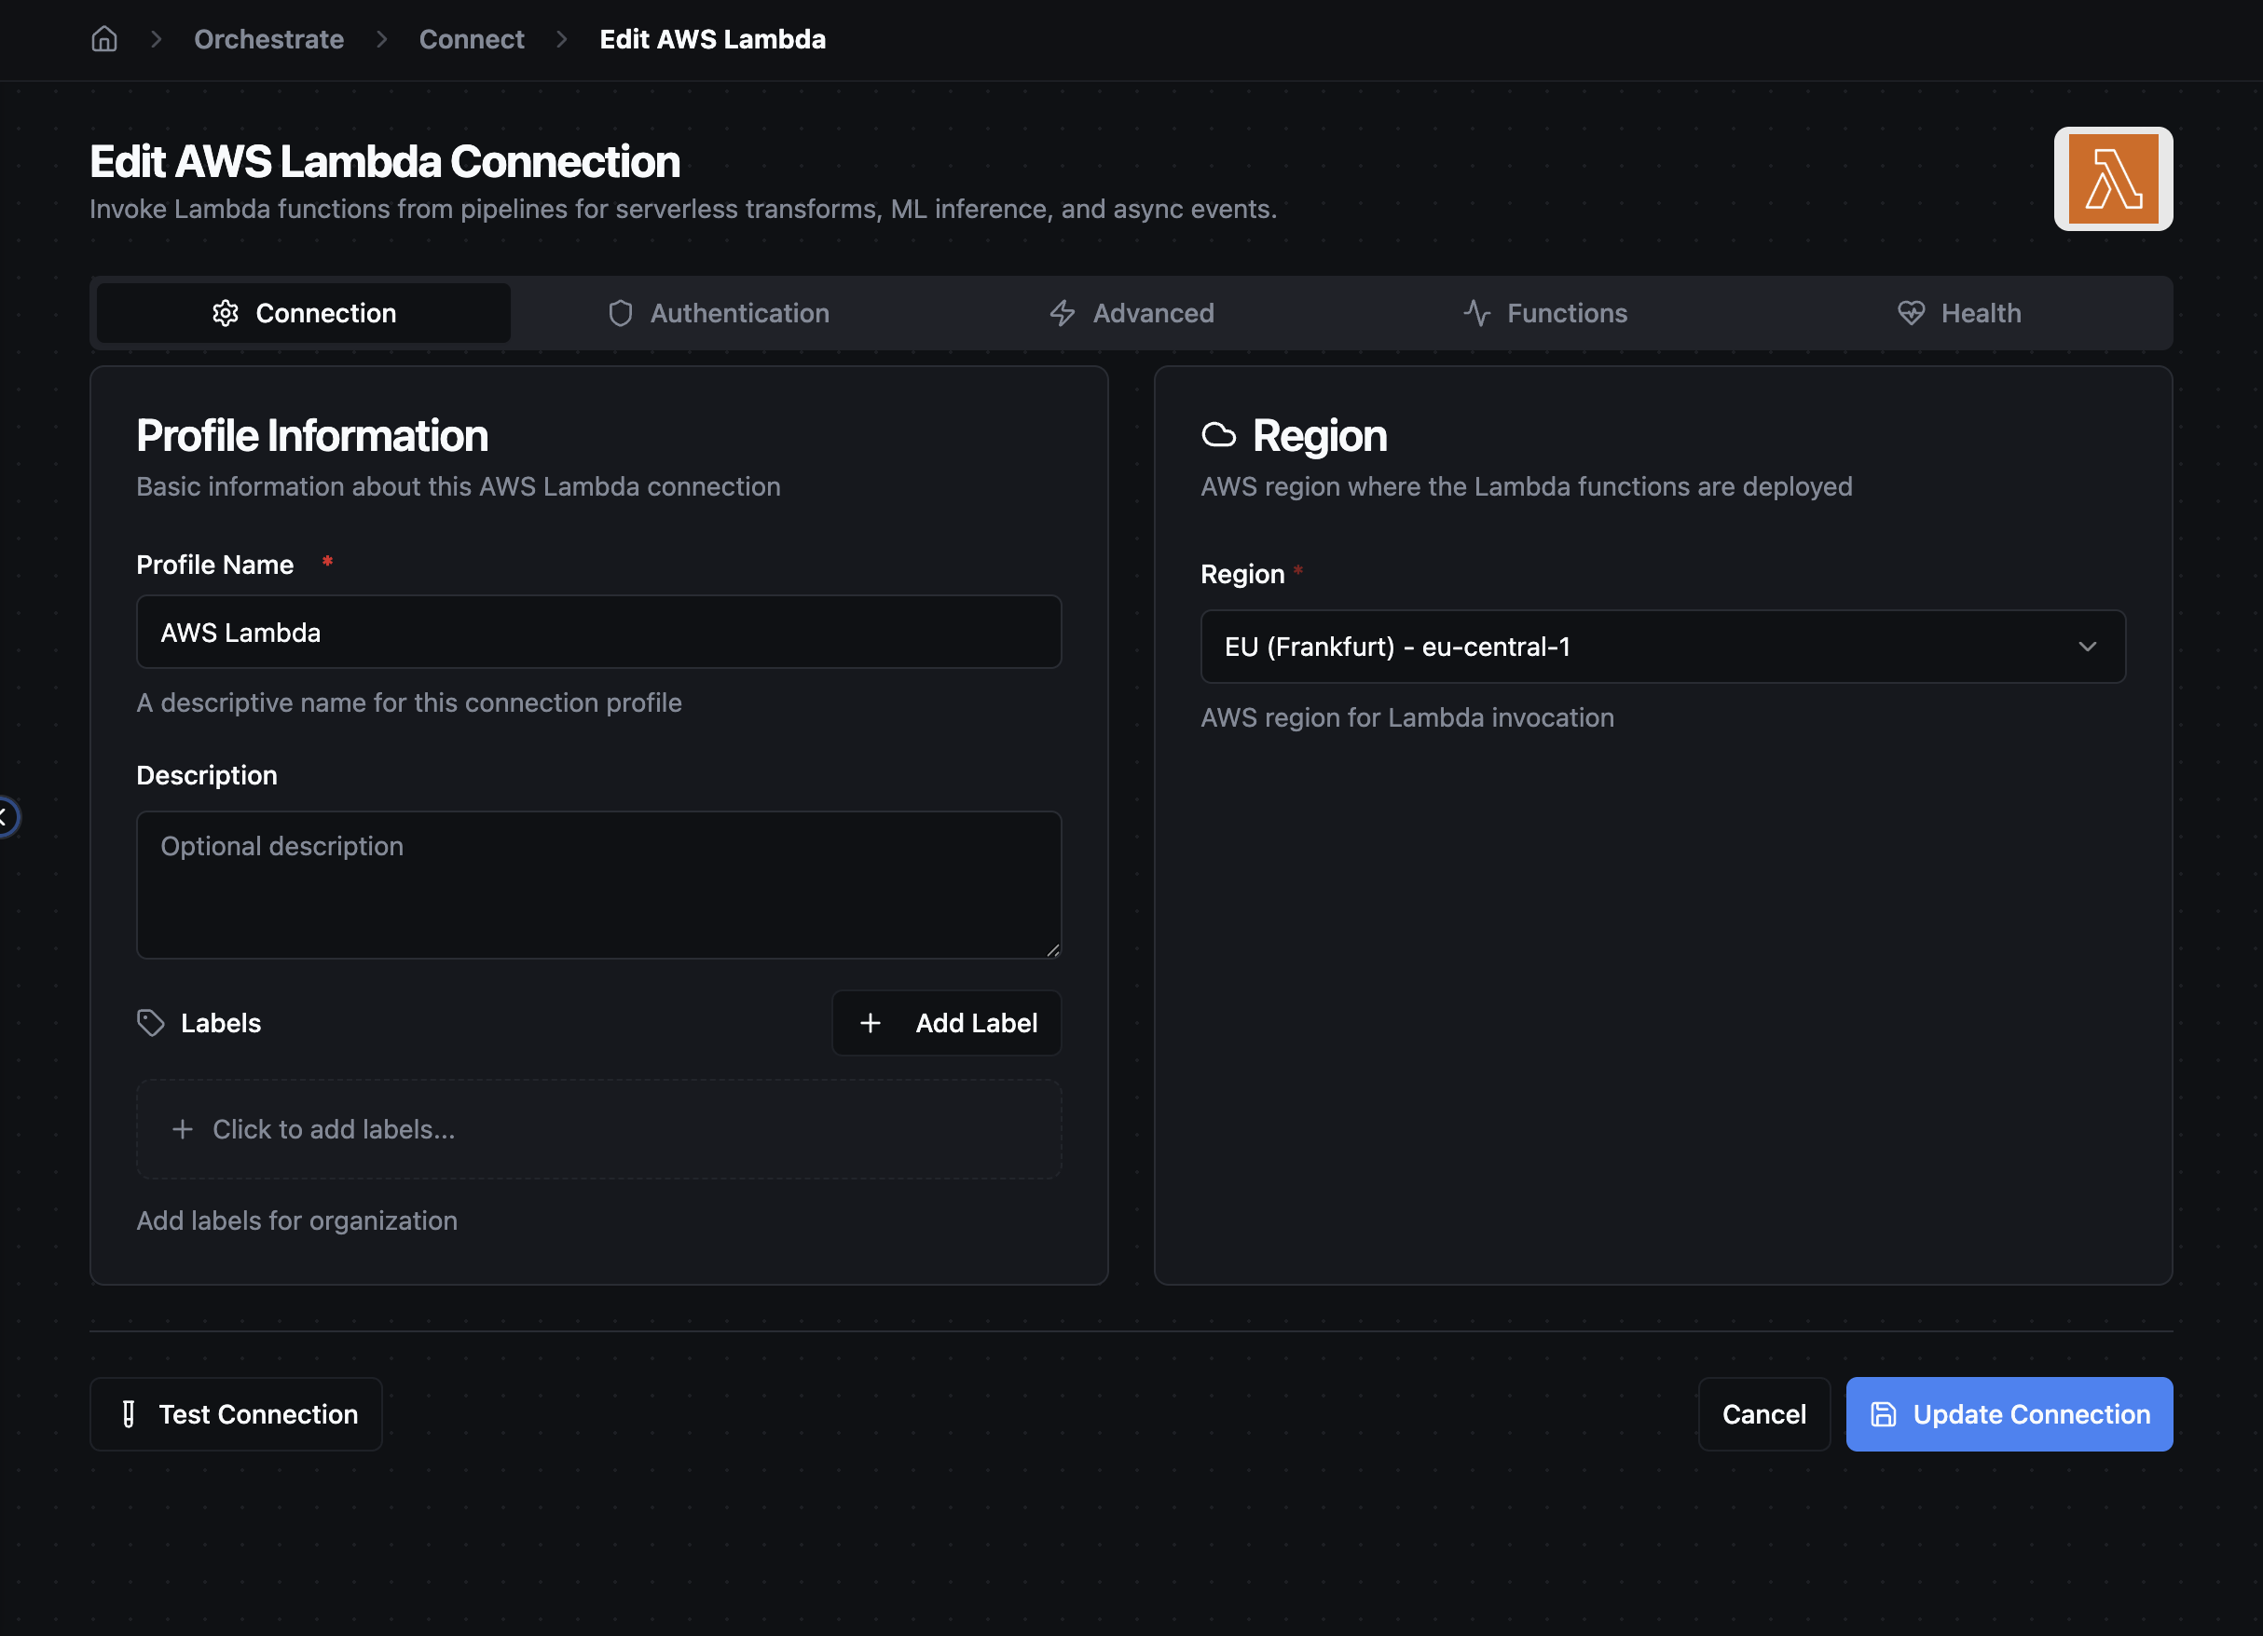The height and width of the screenshot is (1636, 2263).
Task: Click the 'Edit AWS Lambda' breadcrumb text
Action: point(712,39)
